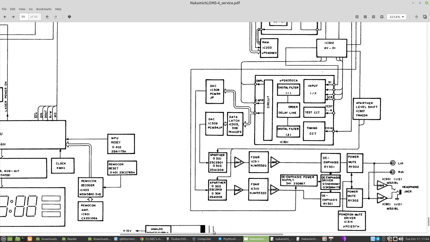The image size is (430, 242).
Task: Click the greyed history forward arrow
Action: [56, 16]
